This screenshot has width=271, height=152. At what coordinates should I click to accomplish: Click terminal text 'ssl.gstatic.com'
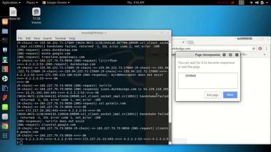(x=112, y=103)
